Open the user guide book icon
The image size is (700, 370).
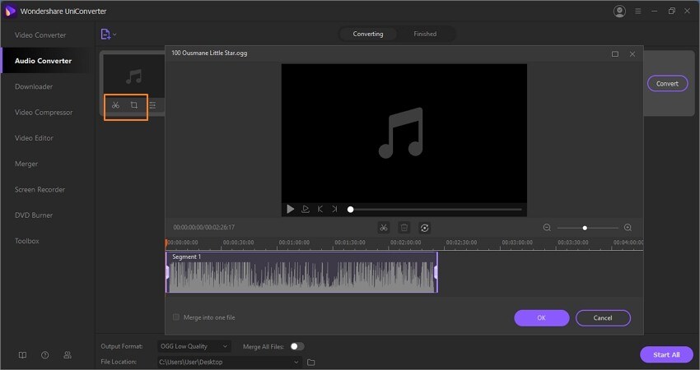point(22,355)
